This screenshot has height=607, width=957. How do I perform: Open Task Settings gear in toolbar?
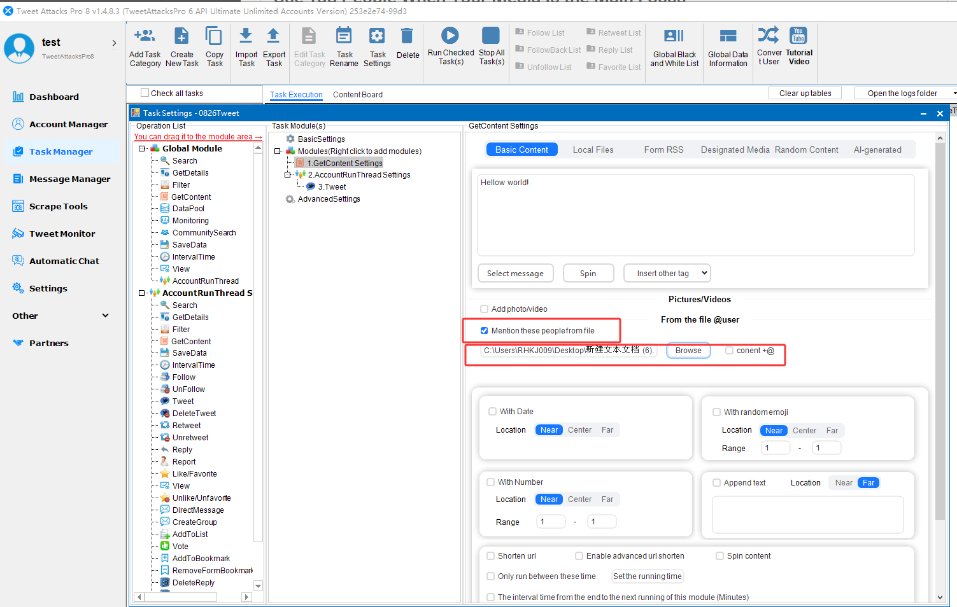point(378,36)
